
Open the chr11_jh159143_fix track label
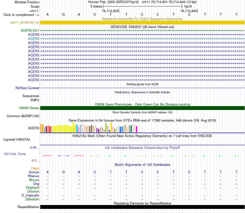(x=25, y=22)
